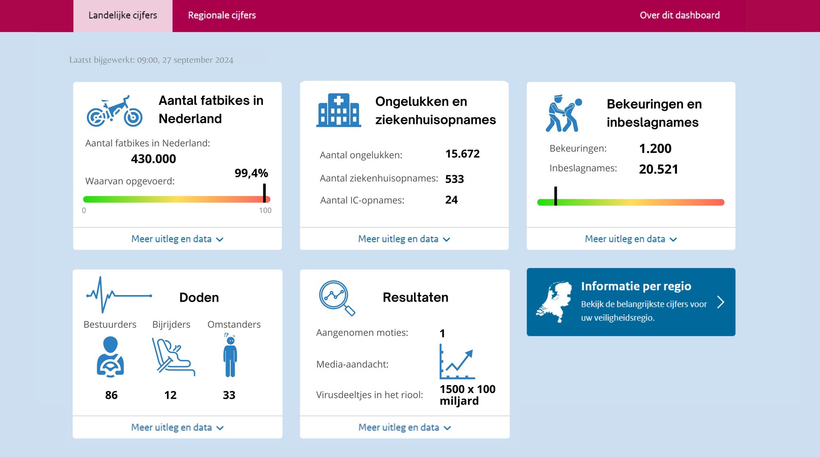Expand Meer uitleg en data under Aantal fatbikes
Screen dimensions: 820x457
[x=177, y=239]
